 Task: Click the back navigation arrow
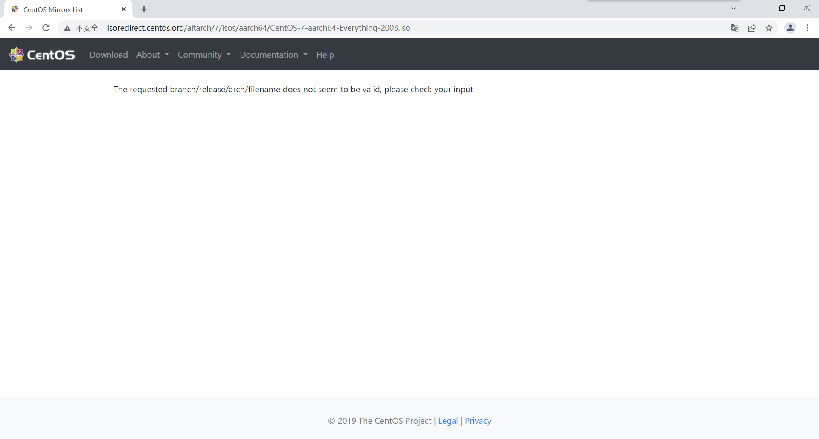[x=12, y=28]
